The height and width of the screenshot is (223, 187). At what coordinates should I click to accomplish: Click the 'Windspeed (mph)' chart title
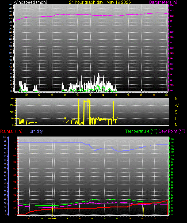click(30, 2)
